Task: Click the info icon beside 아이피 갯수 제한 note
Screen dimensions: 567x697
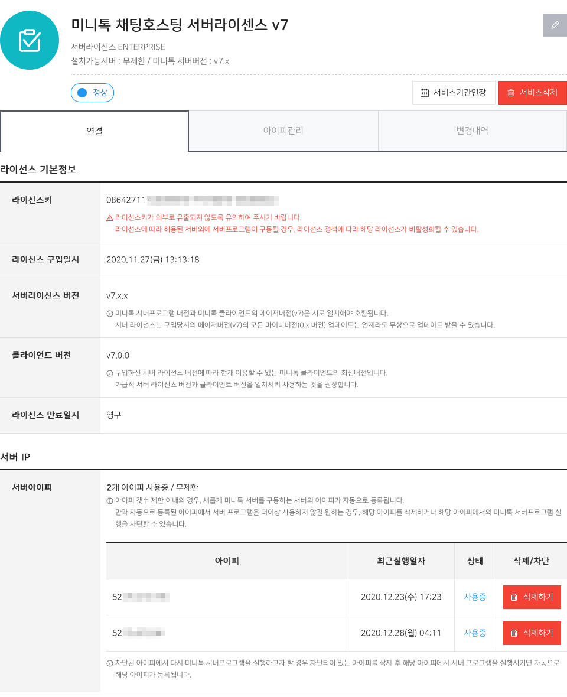Action: tap(110, 501)
